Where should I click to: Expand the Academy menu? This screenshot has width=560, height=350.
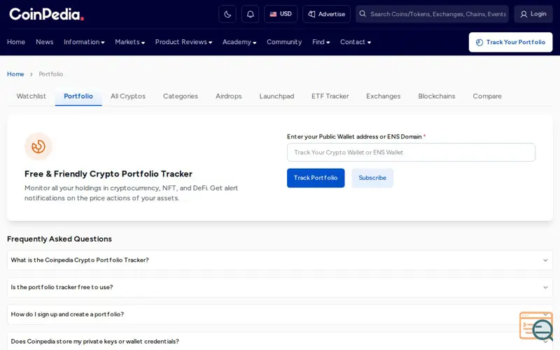click(239, 42)
